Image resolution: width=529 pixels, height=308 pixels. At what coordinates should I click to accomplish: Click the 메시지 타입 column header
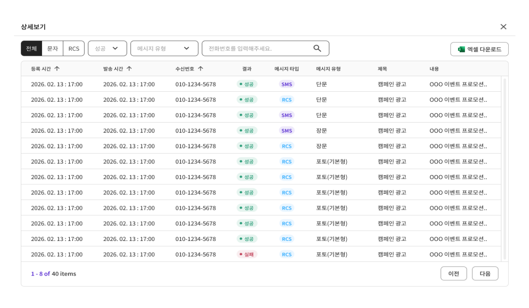[x=287, y=69]
